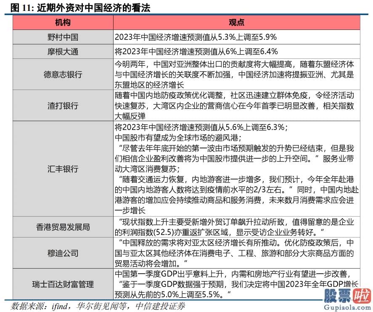373x312 pixels.
Task: Click the '渣打银行' institution cell
Action: [x=63, y=106]
